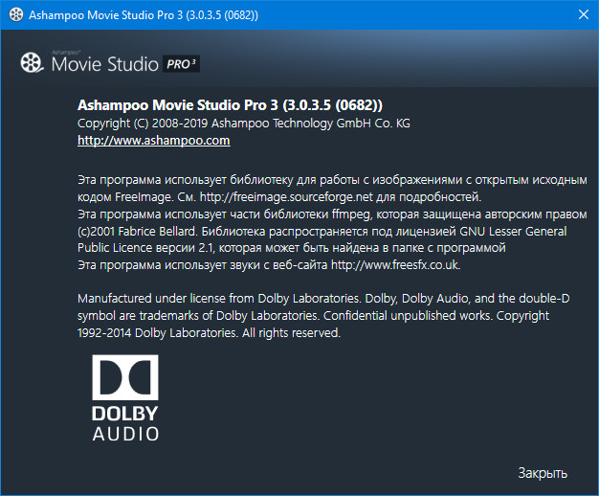Image resolution: width=599 pixels, height=496 pixels.
Task: Open the http://www.ashampoo.com link
Action: [153, 141]
